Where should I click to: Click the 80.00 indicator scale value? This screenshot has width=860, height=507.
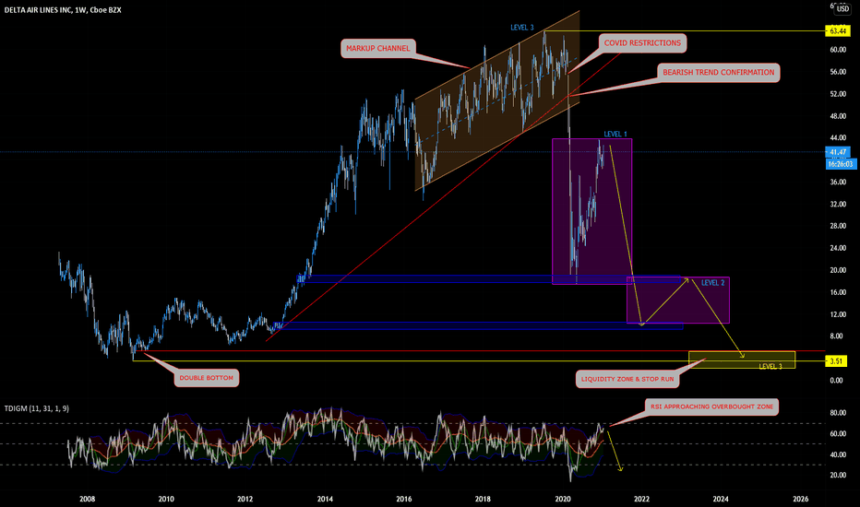[x=838, y=413]
